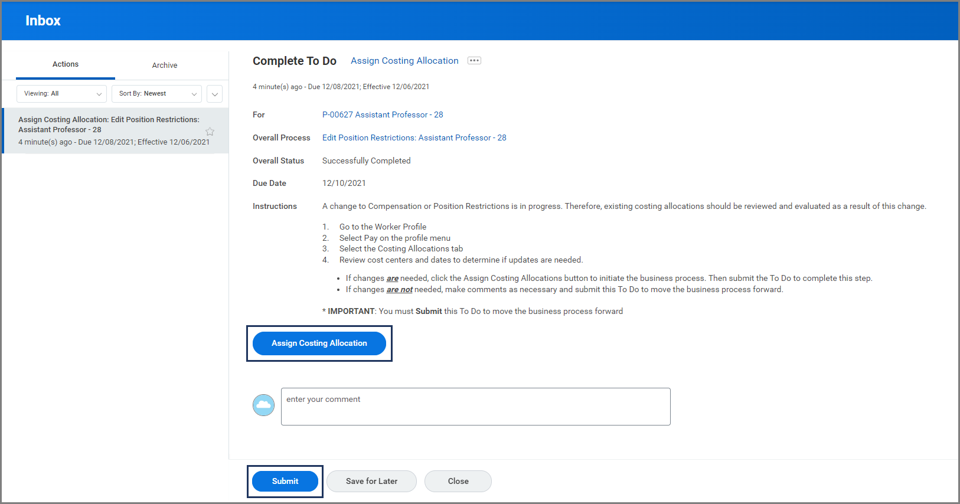Switch to the Archive tab
Viewport: 960px width, 504px height.
[165, 66]
